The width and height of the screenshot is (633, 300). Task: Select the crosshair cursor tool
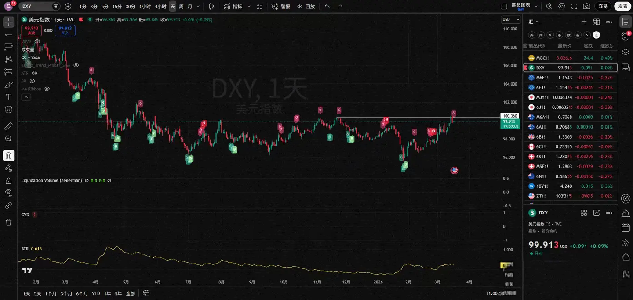8,22
